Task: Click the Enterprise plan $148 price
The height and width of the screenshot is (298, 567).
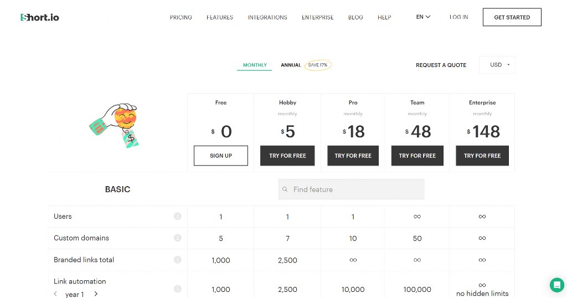Action: coord(483,131)
